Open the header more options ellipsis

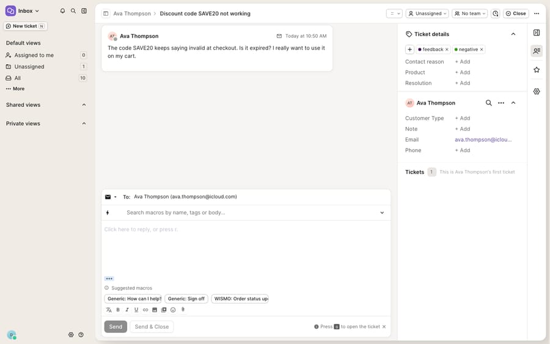537,13
